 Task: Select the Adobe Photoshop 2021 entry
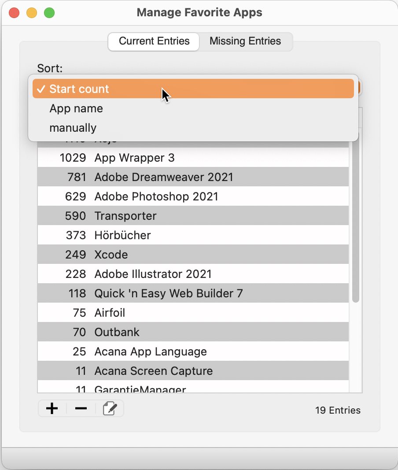[x=193, y=196]
